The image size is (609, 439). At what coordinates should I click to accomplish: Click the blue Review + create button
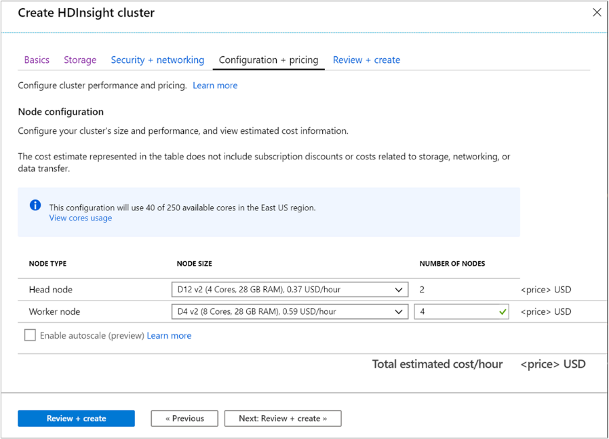pos(76,419)
